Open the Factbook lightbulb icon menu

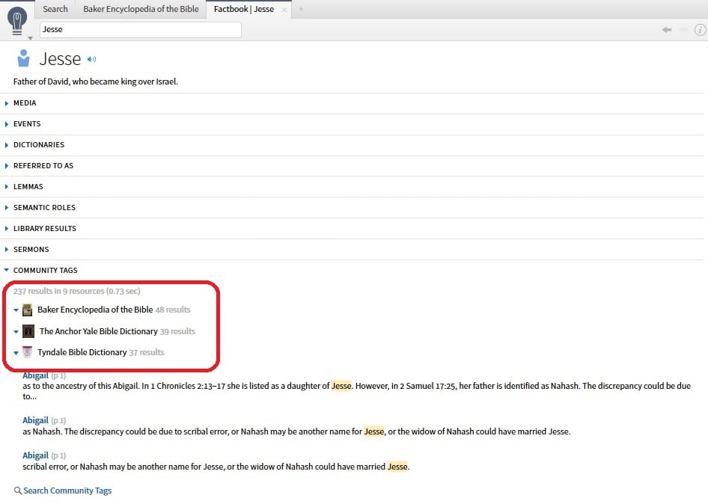(16, 21)
